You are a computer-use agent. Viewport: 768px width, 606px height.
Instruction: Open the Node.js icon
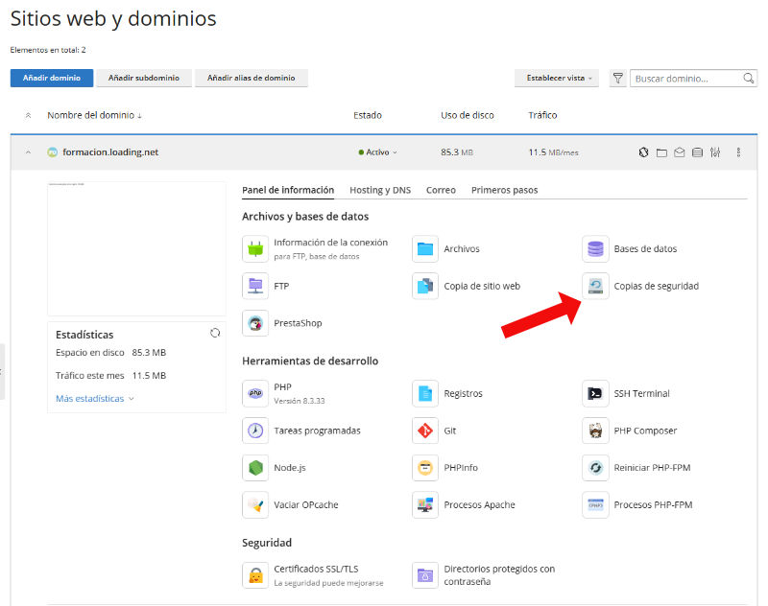click(255, 468)
